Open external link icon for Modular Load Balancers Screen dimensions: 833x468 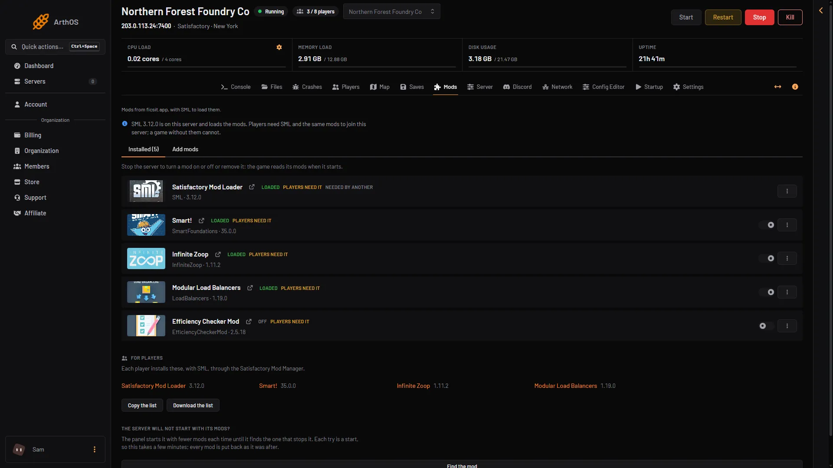[x=250, y=288]
